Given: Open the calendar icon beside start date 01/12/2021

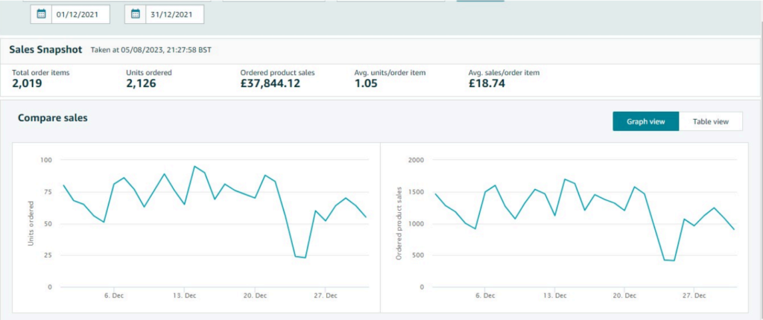Looking at the screenshot, I should tap(41, 14).
